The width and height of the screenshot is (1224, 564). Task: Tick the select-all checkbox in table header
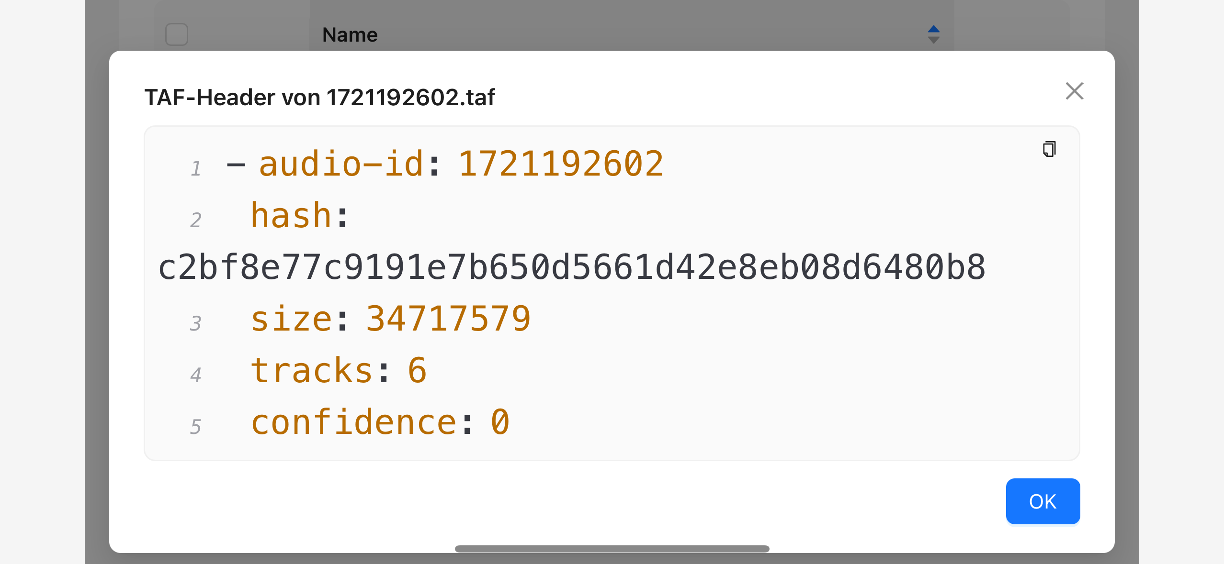(x=177, y=34)
